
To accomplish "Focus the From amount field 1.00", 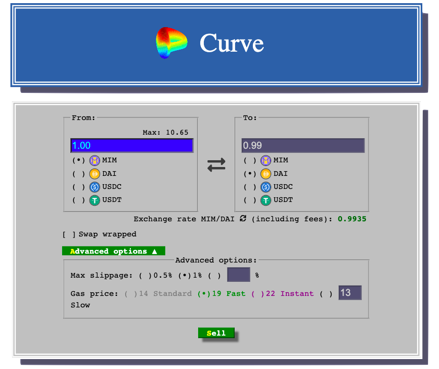I will pyautogui.click(x=132, y=146).
